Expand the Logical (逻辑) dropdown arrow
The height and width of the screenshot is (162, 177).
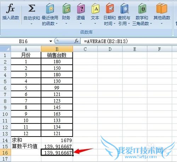click(81, 24)
